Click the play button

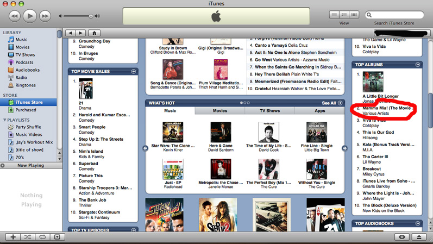pos(30,16)
